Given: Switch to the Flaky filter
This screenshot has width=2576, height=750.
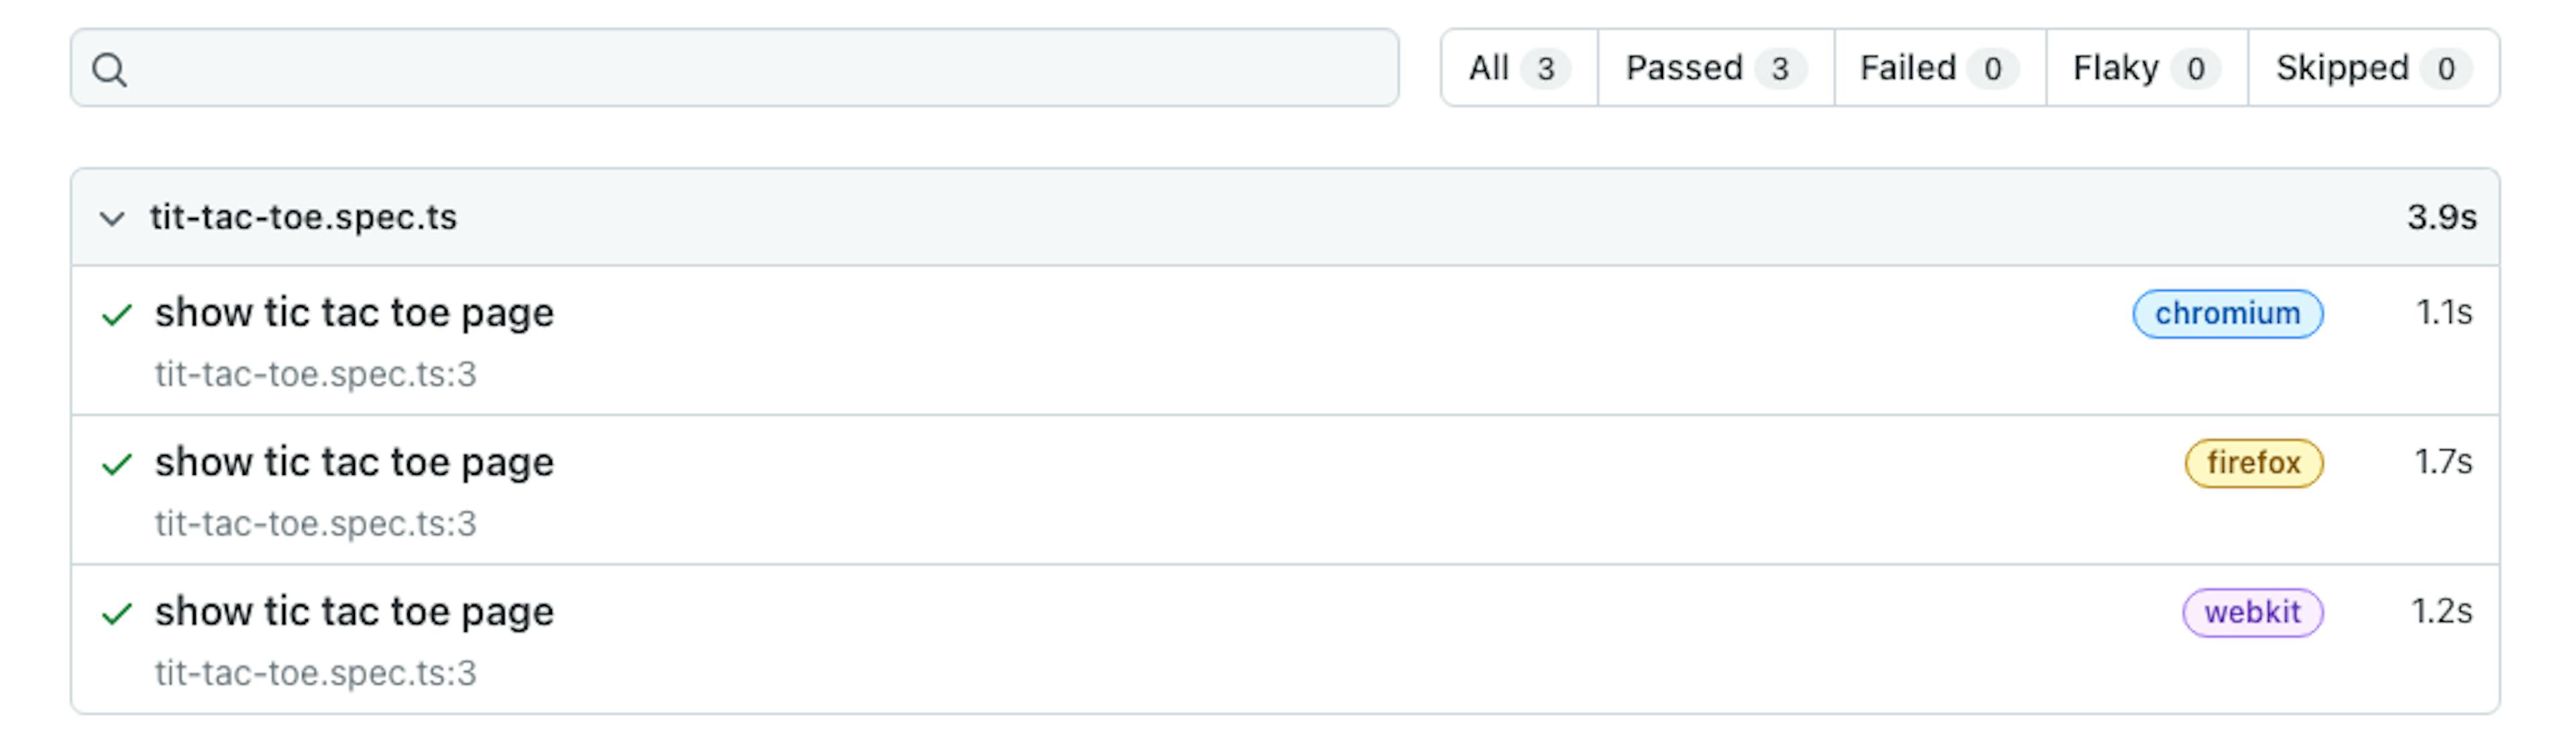Looking at the screenshot, I should tap(2147, 68).
